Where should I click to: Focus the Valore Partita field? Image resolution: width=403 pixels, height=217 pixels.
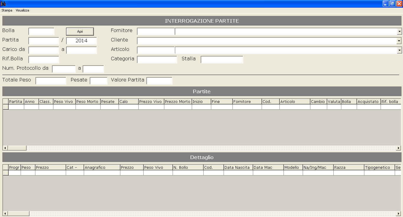click(x=160, y=81)
